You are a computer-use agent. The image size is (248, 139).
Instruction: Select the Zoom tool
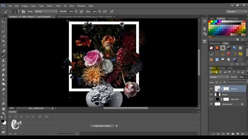click(3, 113)
